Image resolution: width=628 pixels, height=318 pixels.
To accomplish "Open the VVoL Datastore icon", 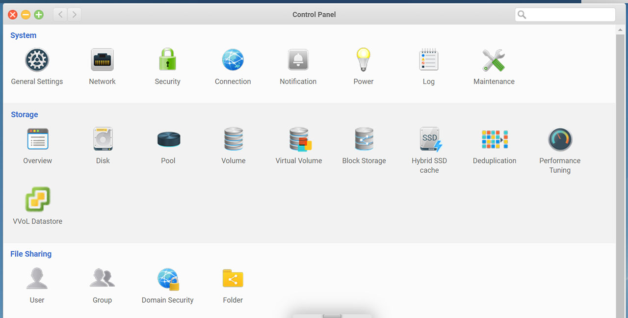I will click(x=38, y=200).
